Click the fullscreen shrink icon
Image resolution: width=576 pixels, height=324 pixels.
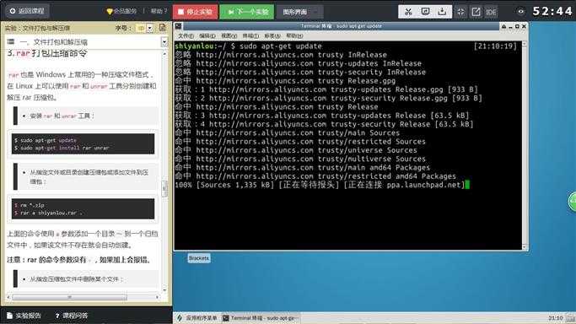pyautogui.click(x=460, y=12)
